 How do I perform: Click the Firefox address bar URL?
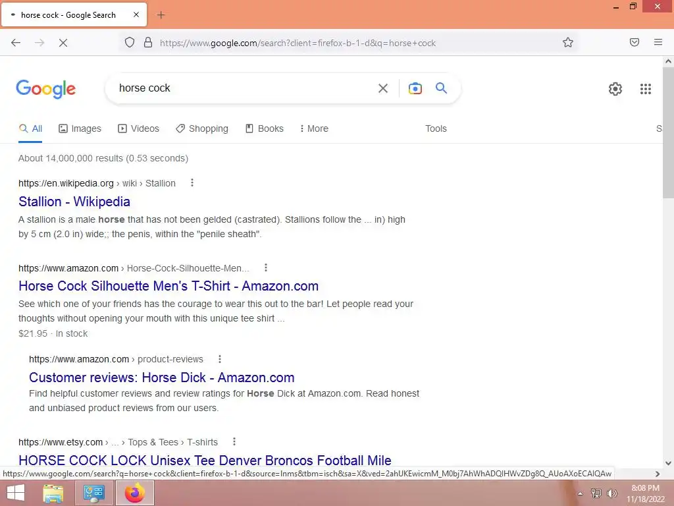point(298,43)
